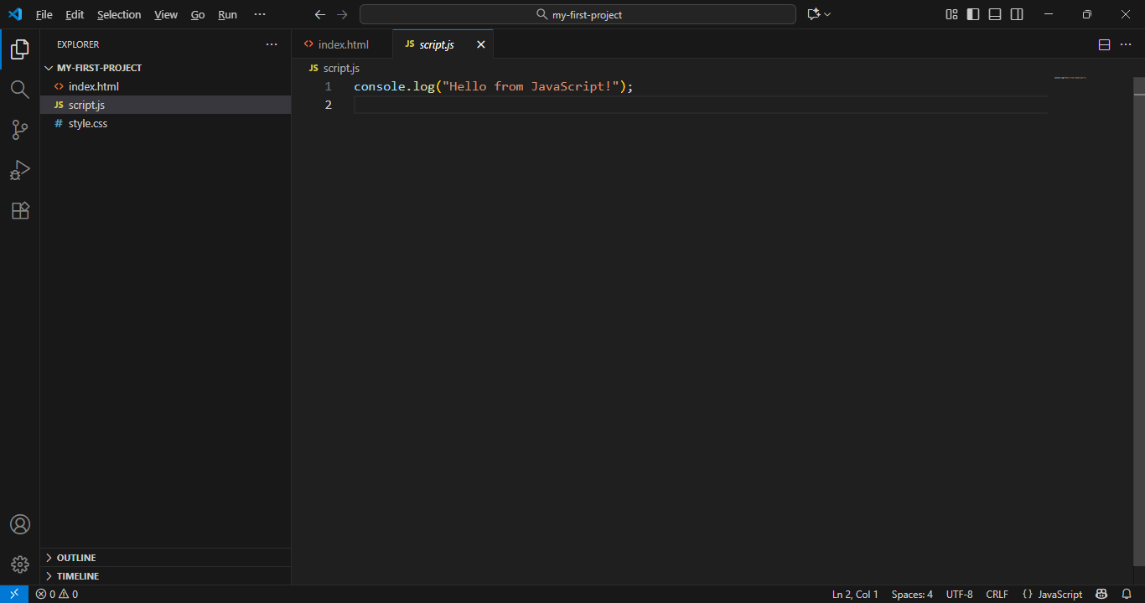Image resolution: width=1145 pixels, height=603 pixels.
Task: Open the Search panel icon
Action: click(x=19, y=90)
